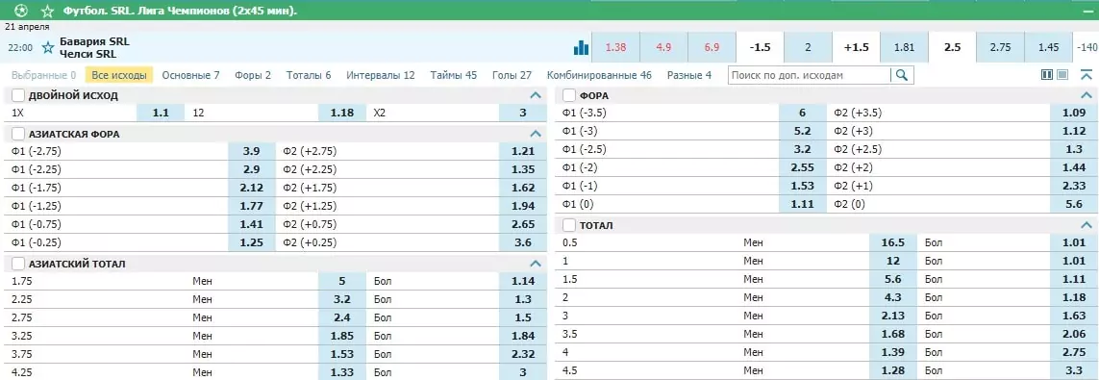This screenshot has width=1099, height=380.
Task: Switch to single-column layout icon
Action: click(1062, 75)
